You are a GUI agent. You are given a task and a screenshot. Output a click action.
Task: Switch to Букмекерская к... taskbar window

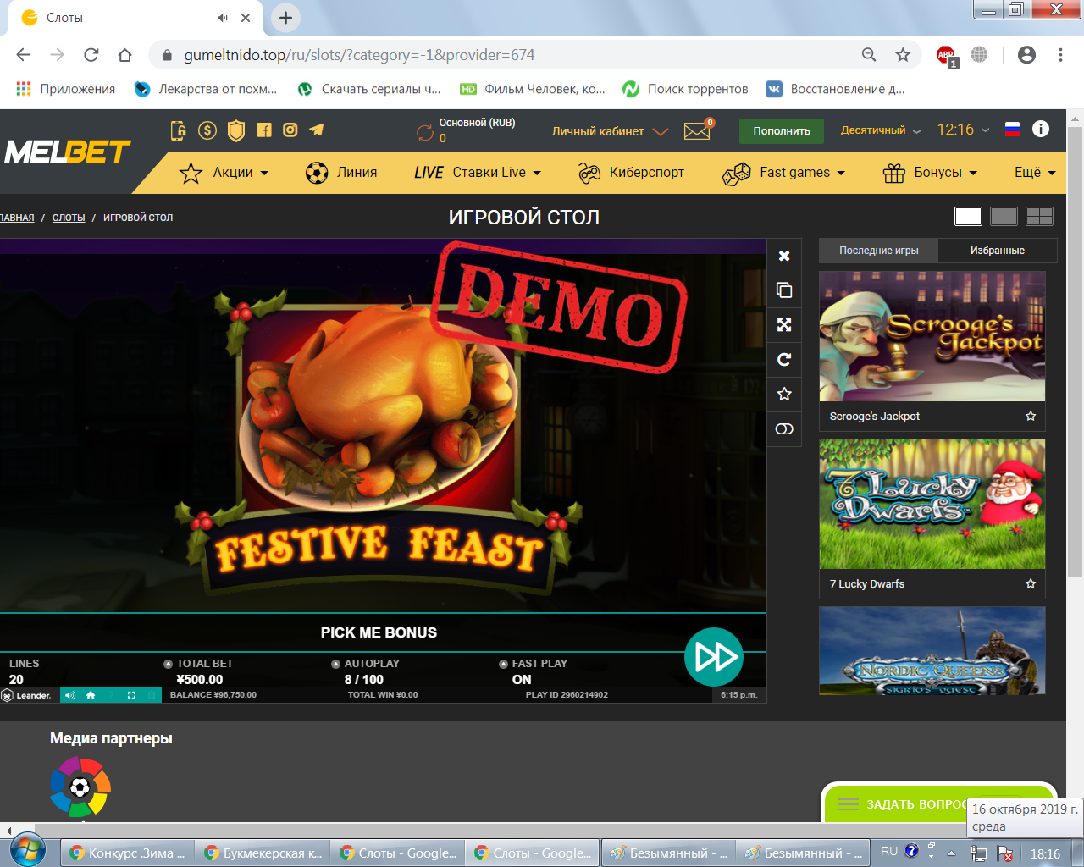point(262,853)
